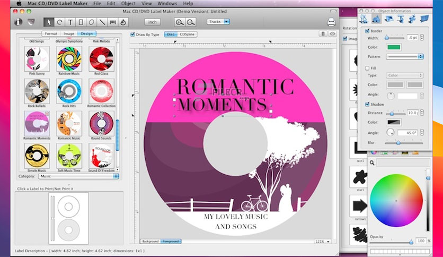Uncheck the Shadow checkbox
Screen dimensions: 443x257
(x=367, y=104)
